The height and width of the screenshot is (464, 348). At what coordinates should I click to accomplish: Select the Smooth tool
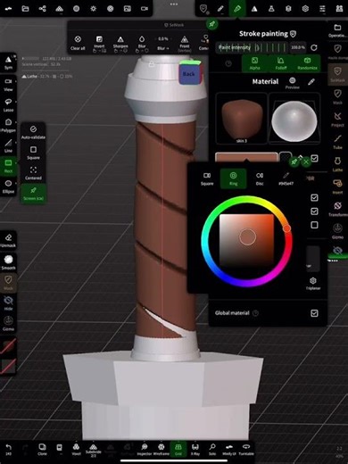coord(8,262)
